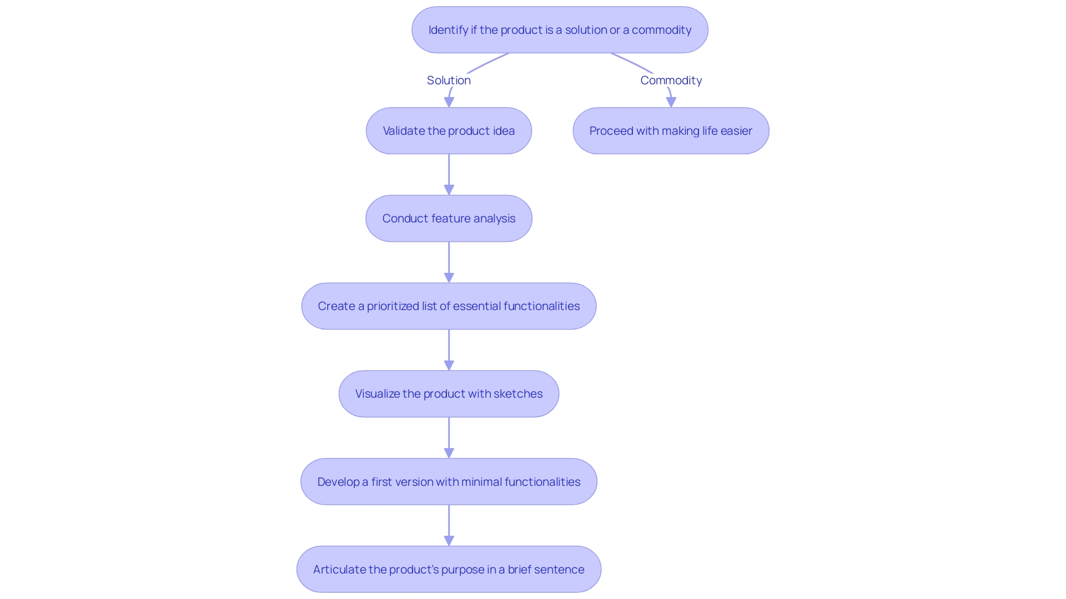The width and height of the screenshot is (1066, 599).
Task: Click 'Create a prioritized list' node
Action: (450, 305)
